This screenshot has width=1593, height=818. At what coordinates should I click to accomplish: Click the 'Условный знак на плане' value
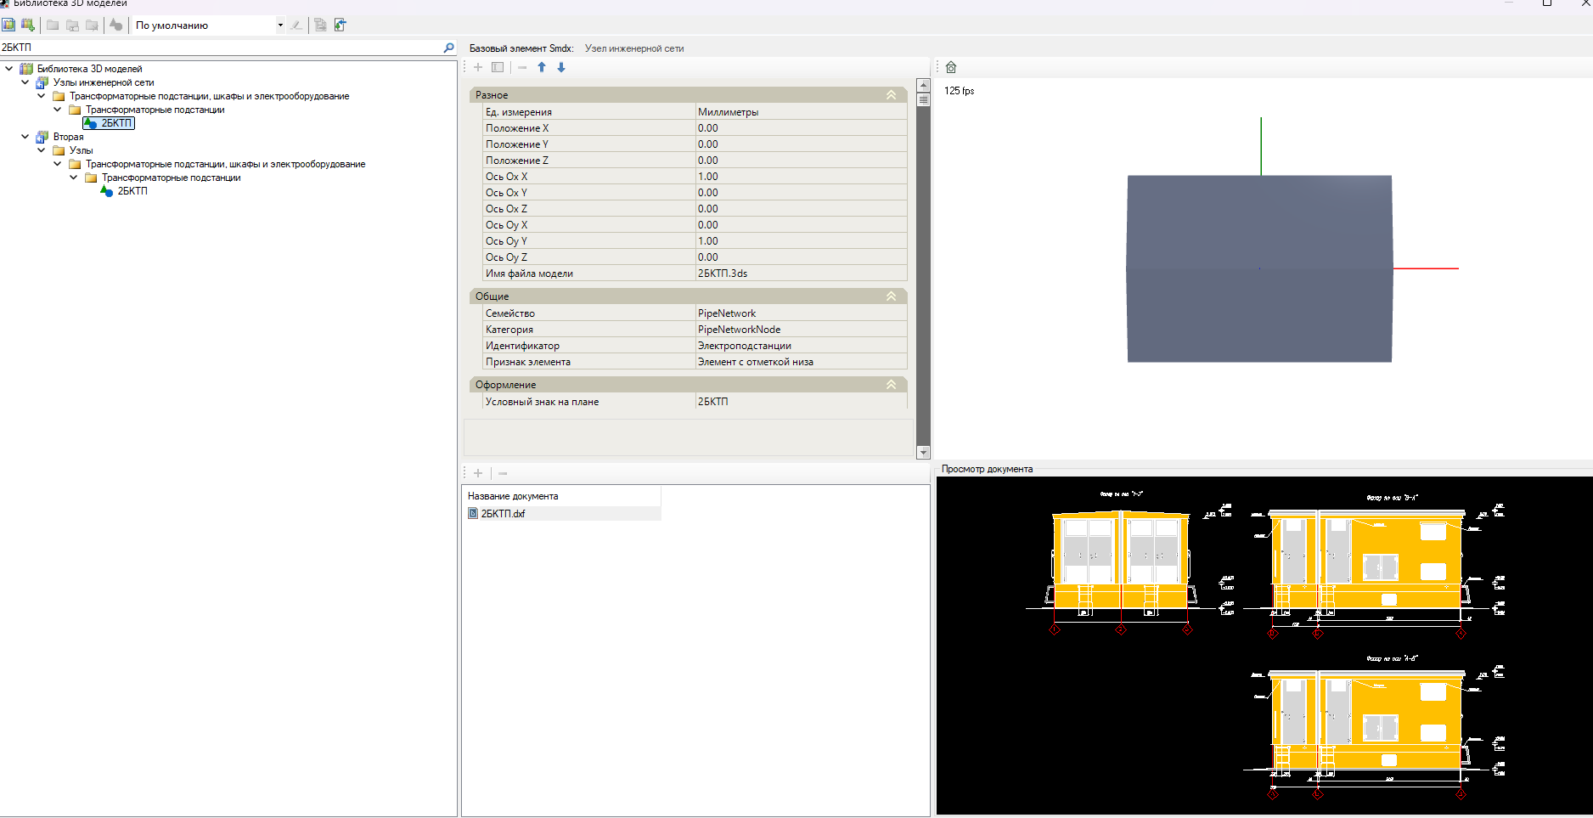tap(800, 402)
